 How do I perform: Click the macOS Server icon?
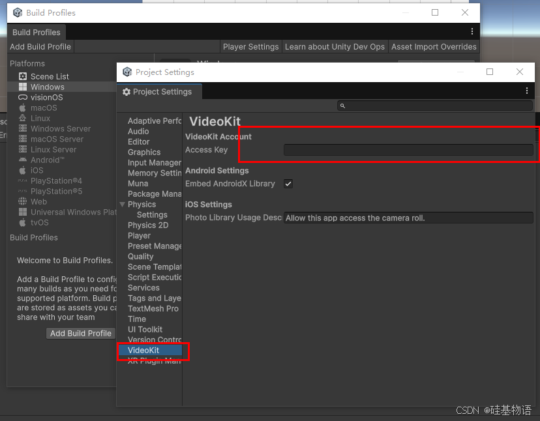pyautogui.click(x=23, y=139)
